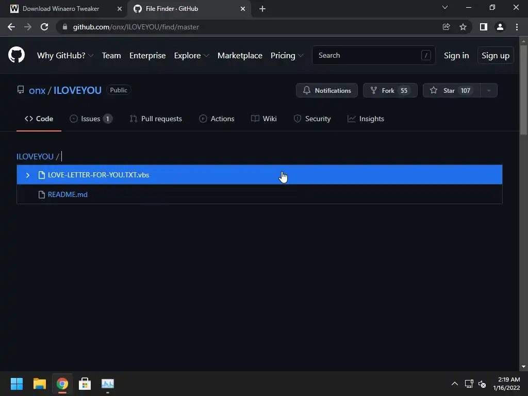Open README.md file
The height and width of the screenshot is (396, 528).
click(x=259, y=194)
